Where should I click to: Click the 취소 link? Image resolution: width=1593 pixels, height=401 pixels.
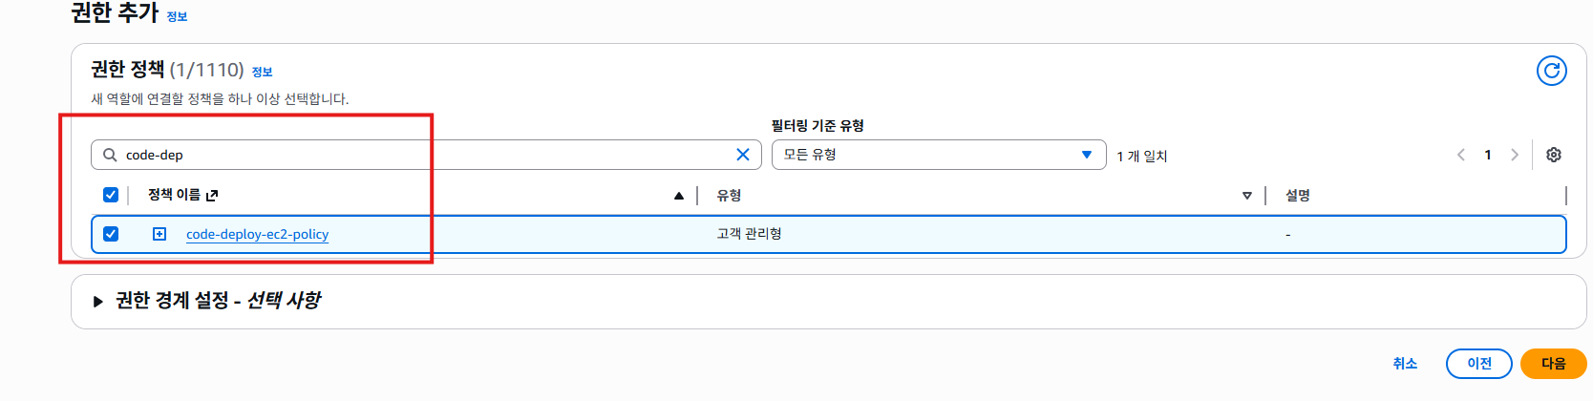tap(1404, 364)
